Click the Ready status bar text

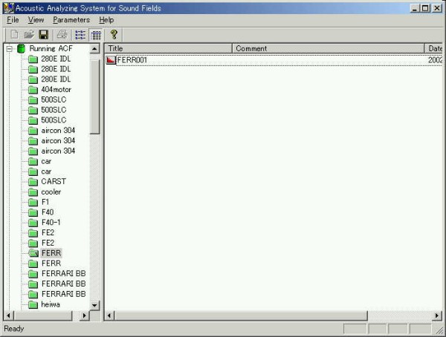coord(13,329)
